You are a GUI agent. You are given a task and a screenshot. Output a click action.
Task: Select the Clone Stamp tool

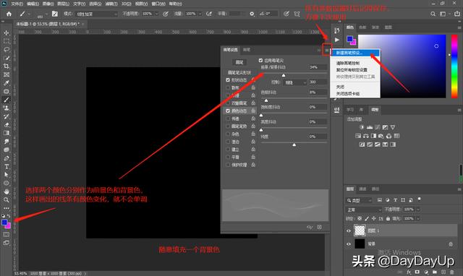pyautogui.click(x=7, y=108)
